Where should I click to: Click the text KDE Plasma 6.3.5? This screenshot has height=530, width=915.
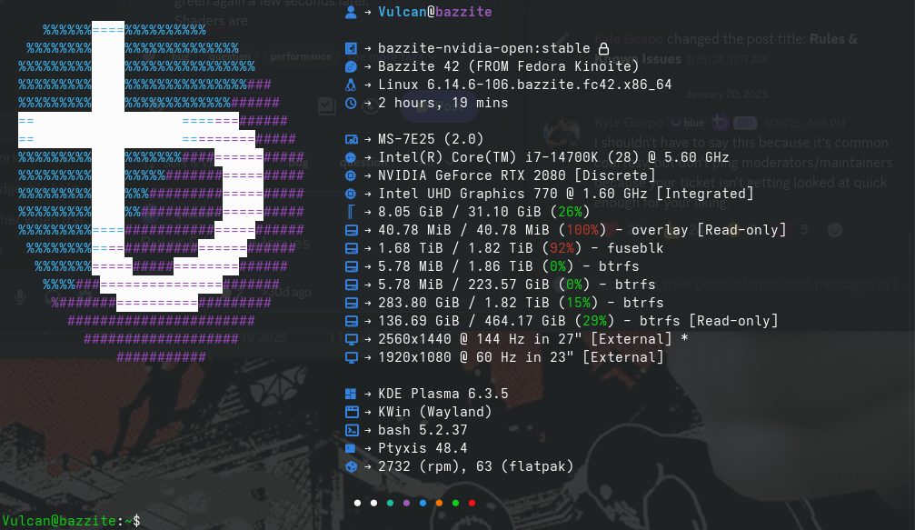point(443,394)
